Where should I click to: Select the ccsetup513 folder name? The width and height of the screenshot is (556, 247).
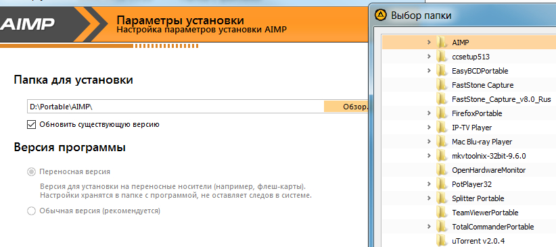click(x=471, y=57)
